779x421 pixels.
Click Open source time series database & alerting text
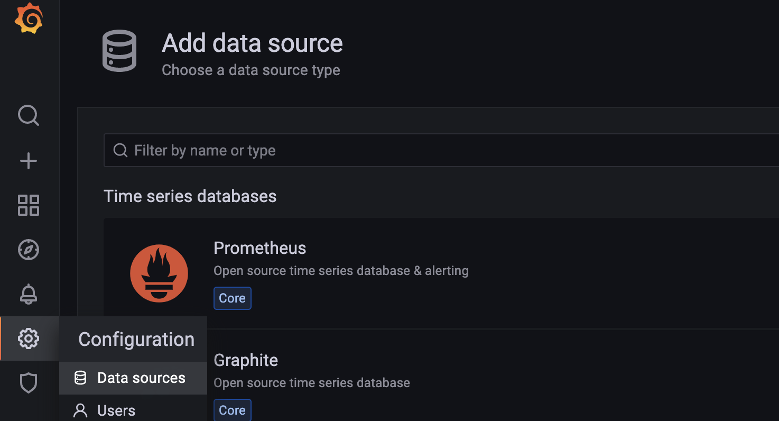(x=341, y=271)
